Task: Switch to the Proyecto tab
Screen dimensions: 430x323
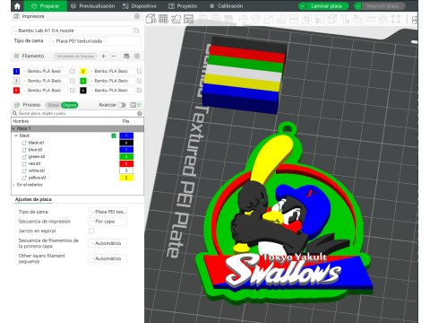Action: tap(183, 6)
